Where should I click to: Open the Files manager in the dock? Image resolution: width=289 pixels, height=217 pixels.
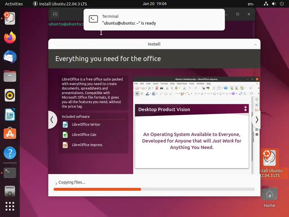click(x=10, y=76)
